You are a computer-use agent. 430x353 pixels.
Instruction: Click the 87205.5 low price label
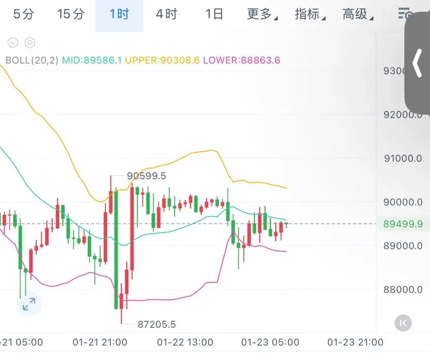(157, 324)
